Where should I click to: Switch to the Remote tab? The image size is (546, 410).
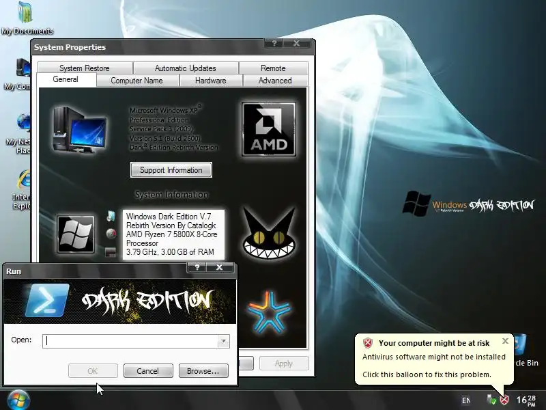pyautogui.click(x=274, y=68)
